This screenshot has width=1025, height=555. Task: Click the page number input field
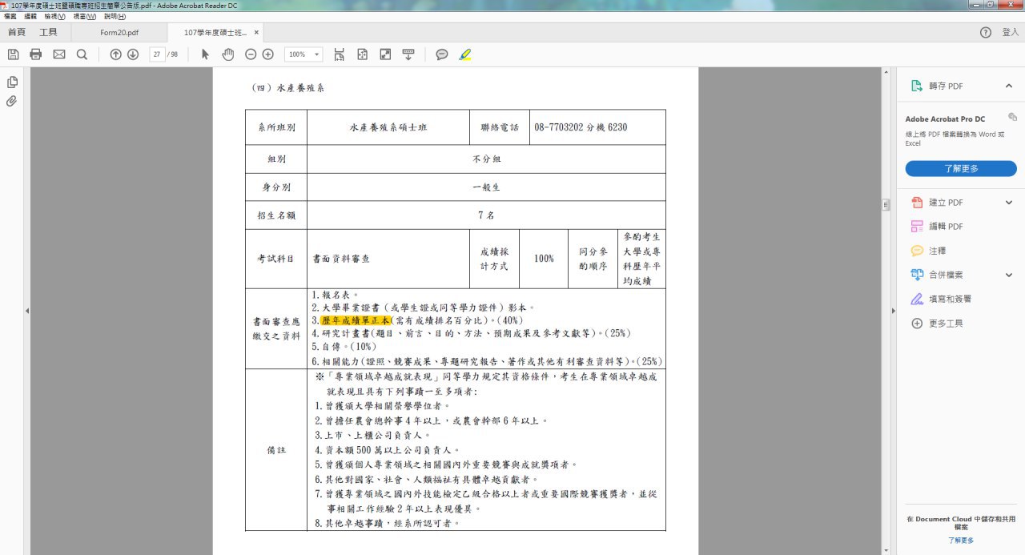pos(157,54)
